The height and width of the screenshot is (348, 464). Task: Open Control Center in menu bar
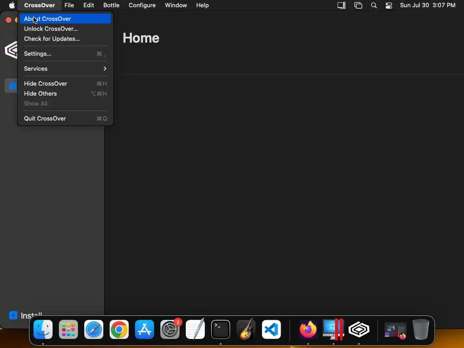pyautogui.click(x=388, y=5)
